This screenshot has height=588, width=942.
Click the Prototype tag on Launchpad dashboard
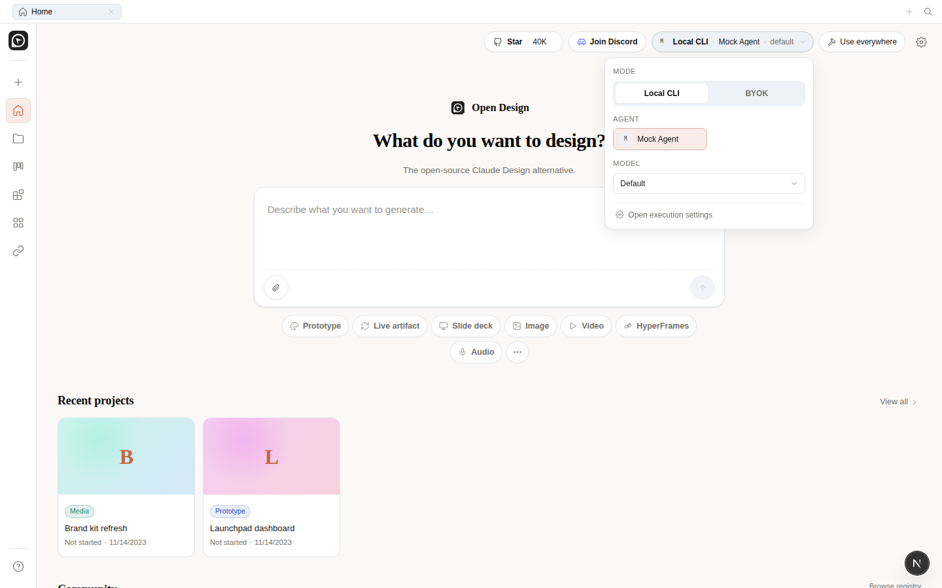[230, 512]
